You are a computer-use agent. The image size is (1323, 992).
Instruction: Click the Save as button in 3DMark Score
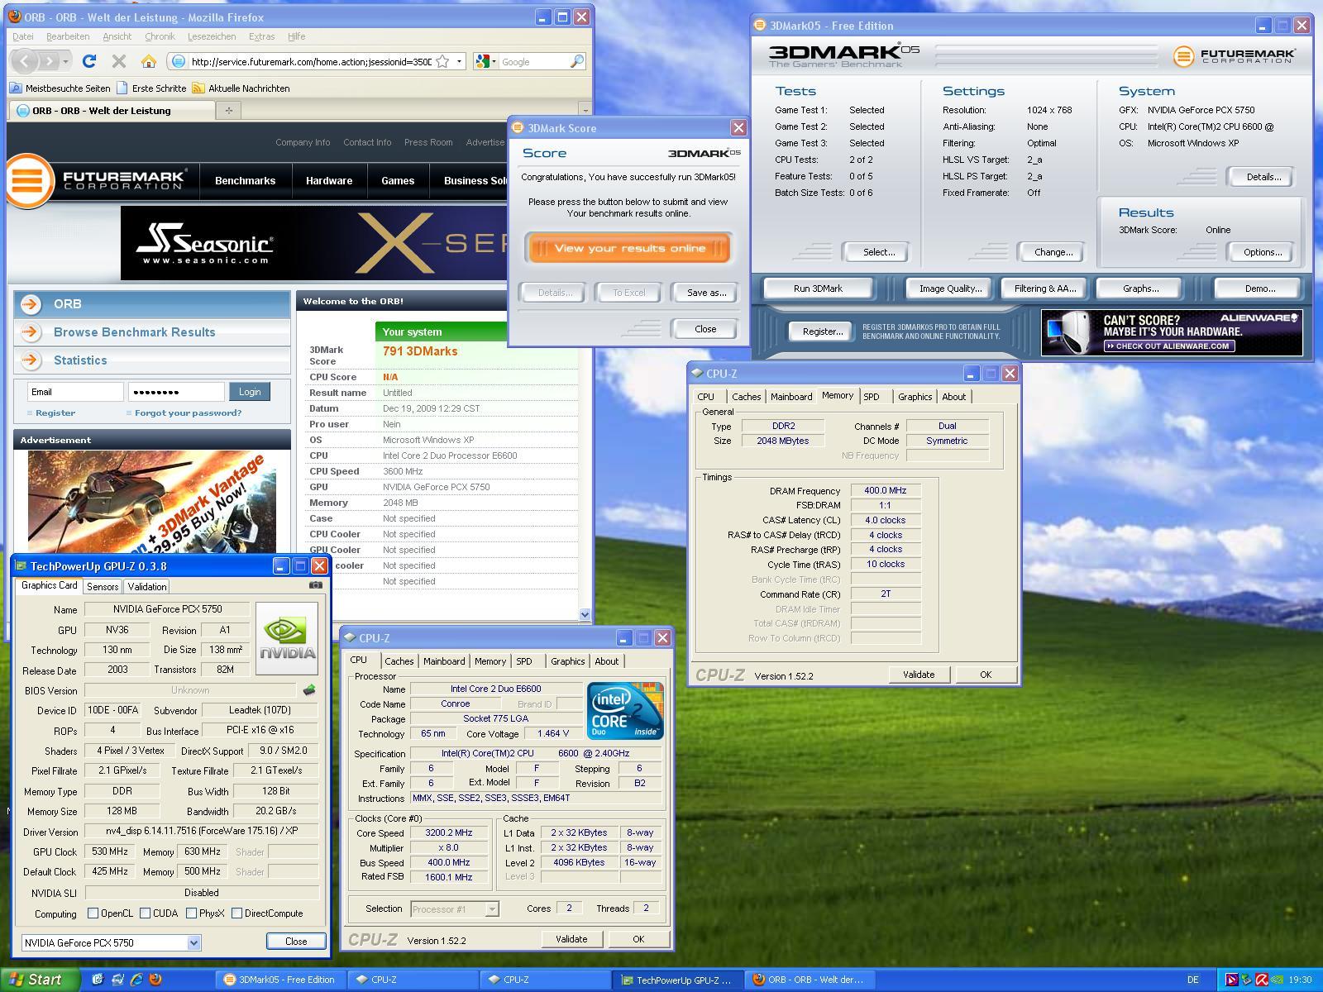[706, 293]
